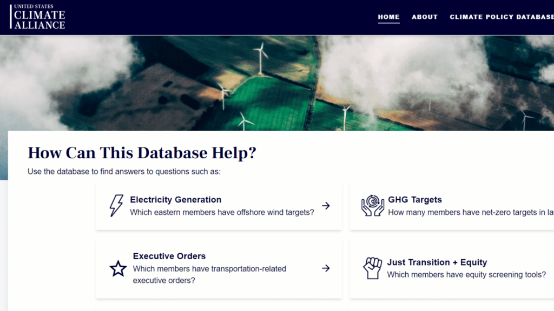The width and height of the screenshot is (554, 311).
Task: Click the net-zero targets question text
Action: tap(470, 212)
